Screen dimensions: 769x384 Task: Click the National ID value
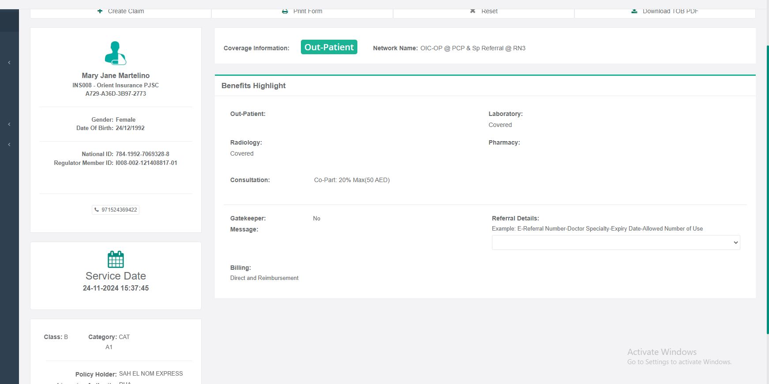[143, 154]
